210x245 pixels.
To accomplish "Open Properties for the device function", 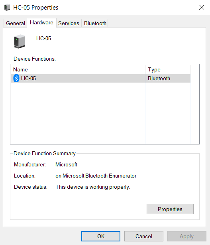I will coord(170,209).
